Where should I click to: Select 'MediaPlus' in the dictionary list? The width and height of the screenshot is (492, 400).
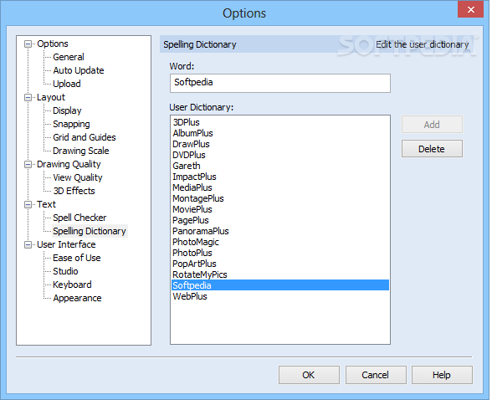click(279, 187)
